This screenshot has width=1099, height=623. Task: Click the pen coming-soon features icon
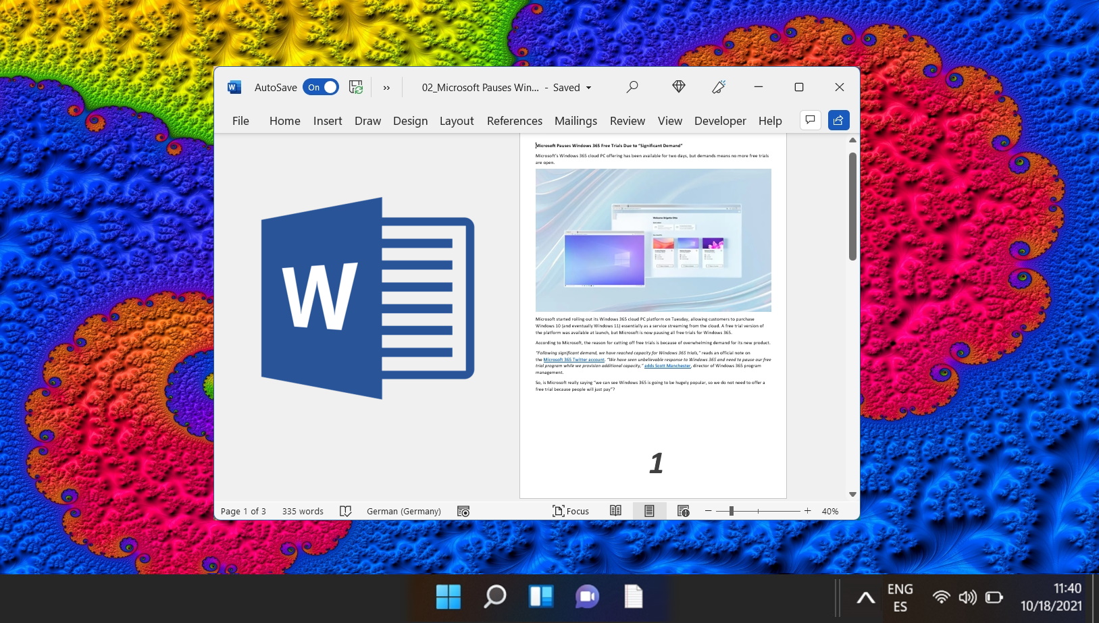[719, 87]
